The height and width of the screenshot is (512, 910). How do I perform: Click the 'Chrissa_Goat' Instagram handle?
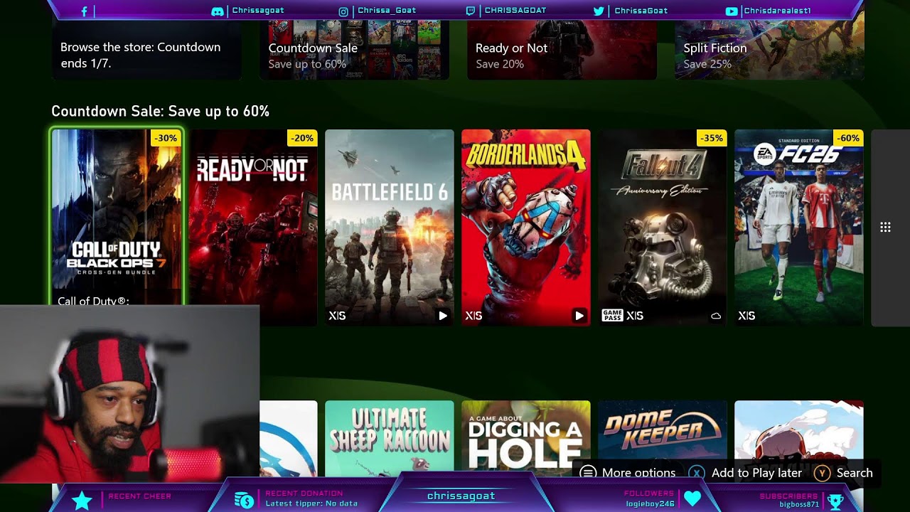click(387, 11)
